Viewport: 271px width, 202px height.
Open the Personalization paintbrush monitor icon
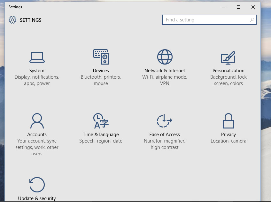tap(228, 58)
